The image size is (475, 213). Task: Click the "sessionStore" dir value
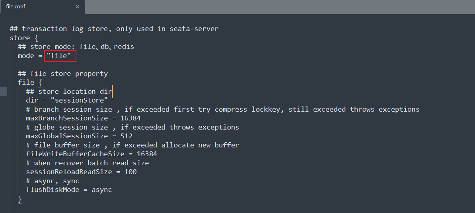pos(79,101)
